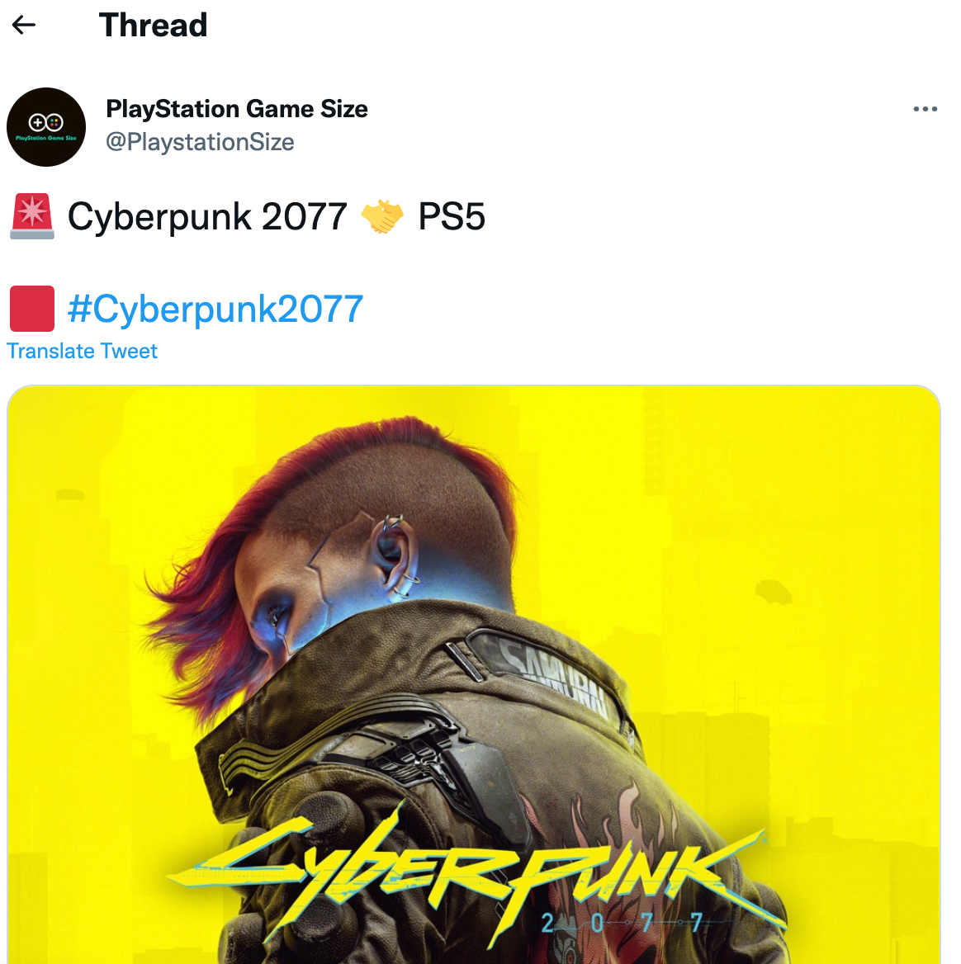
Task: Translate Tweet via the blue link
Action: pyautogui.click(x=82, y=351)
